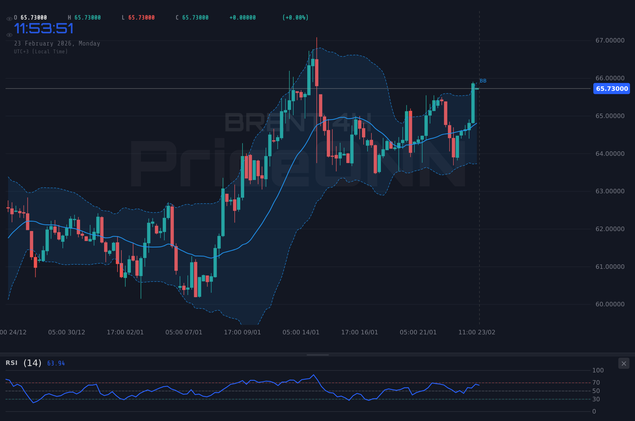Click the high price H 65.73000
The height and width of the screenshot is (421, 635).
click(x=85, y=17)
